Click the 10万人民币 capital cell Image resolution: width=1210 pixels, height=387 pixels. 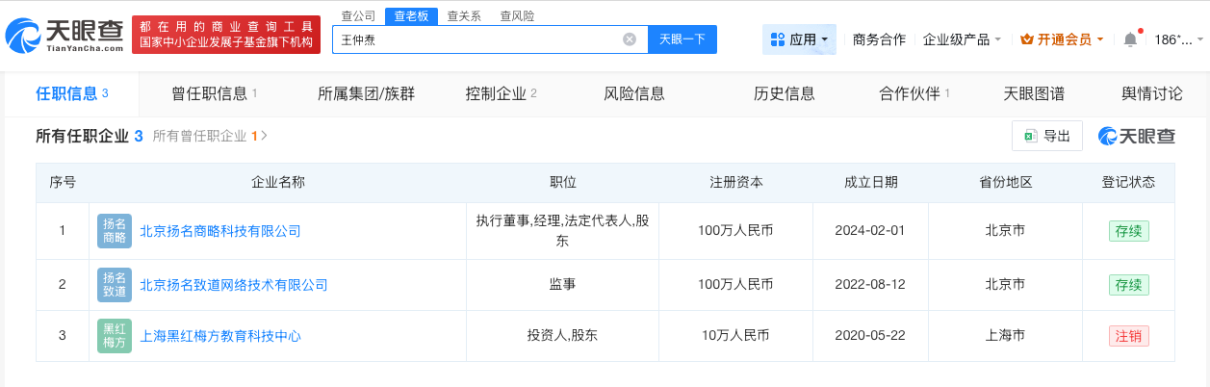click(x=736, y=336)
